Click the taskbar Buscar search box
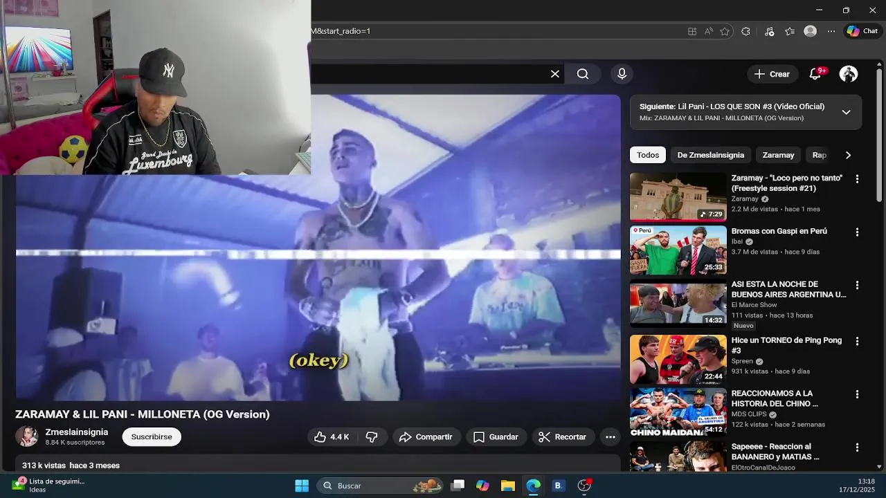The height and width of the screenshot is (498, 886). tap(381, 486)
